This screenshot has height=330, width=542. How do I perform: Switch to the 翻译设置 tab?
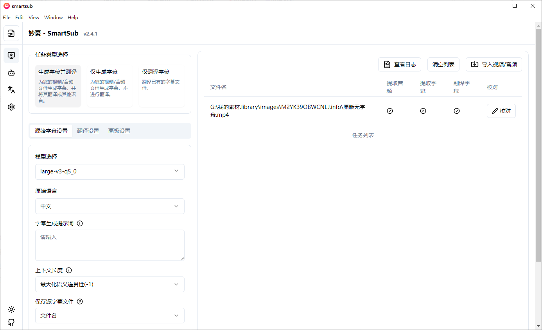88,131
